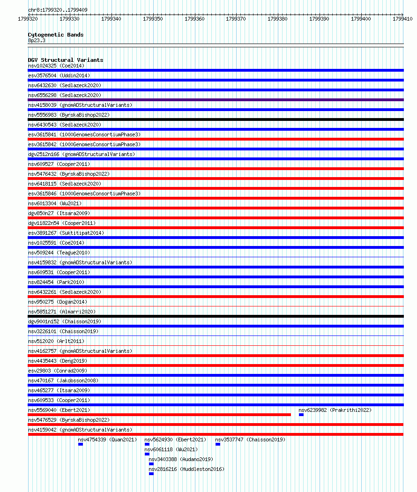Screen dimensions: 417x492
Task: Open nsv6239982 (Prakrithi2022) variant label
Action: point(335,410)
